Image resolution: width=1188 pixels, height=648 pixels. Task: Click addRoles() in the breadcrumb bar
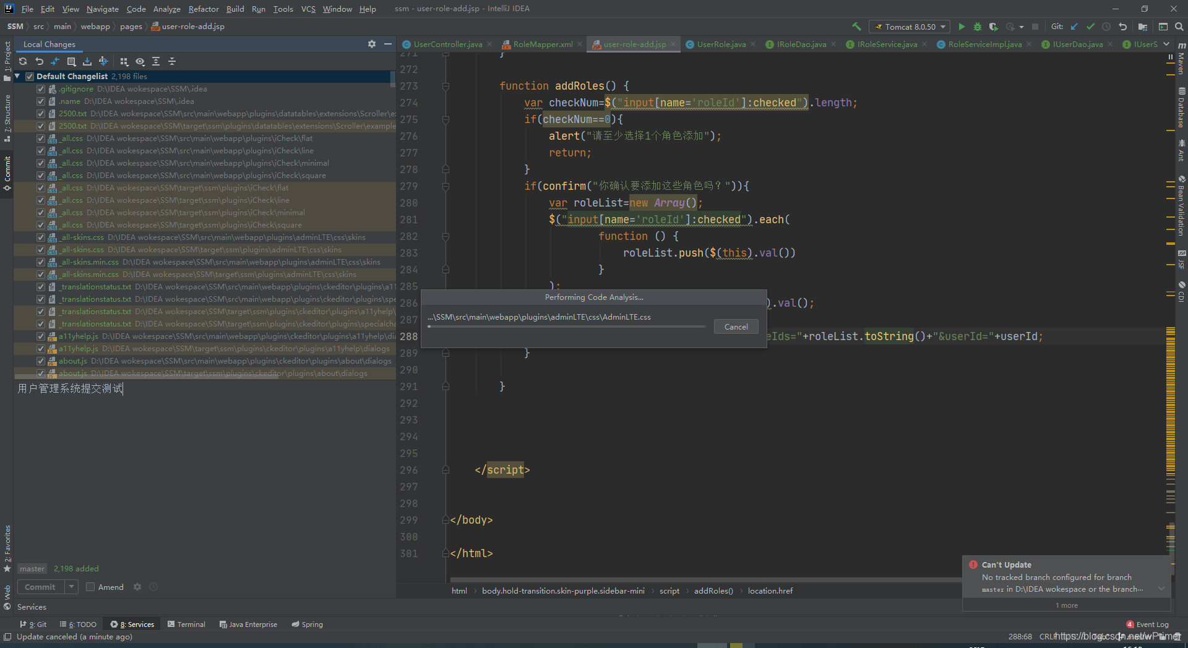point(713,591)
